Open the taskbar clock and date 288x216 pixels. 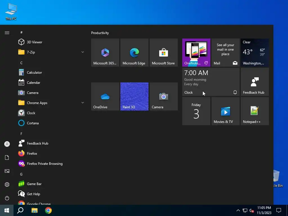click(264, 210)
